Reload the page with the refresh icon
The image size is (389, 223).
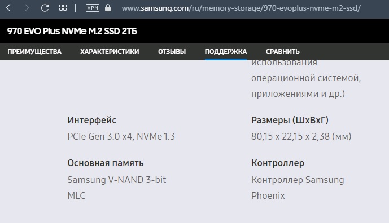[x=45, y=8]
